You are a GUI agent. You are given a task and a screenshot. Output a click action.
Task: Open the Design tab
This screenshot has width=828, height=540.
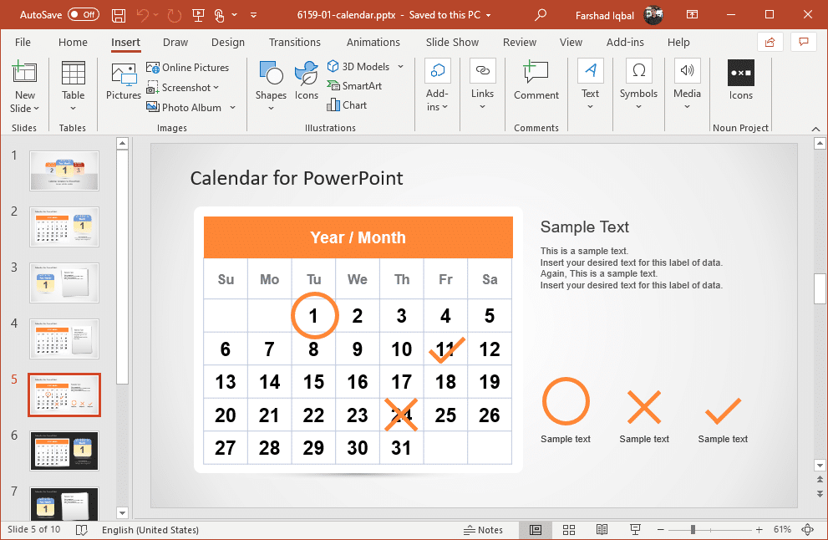coord(227,42)
